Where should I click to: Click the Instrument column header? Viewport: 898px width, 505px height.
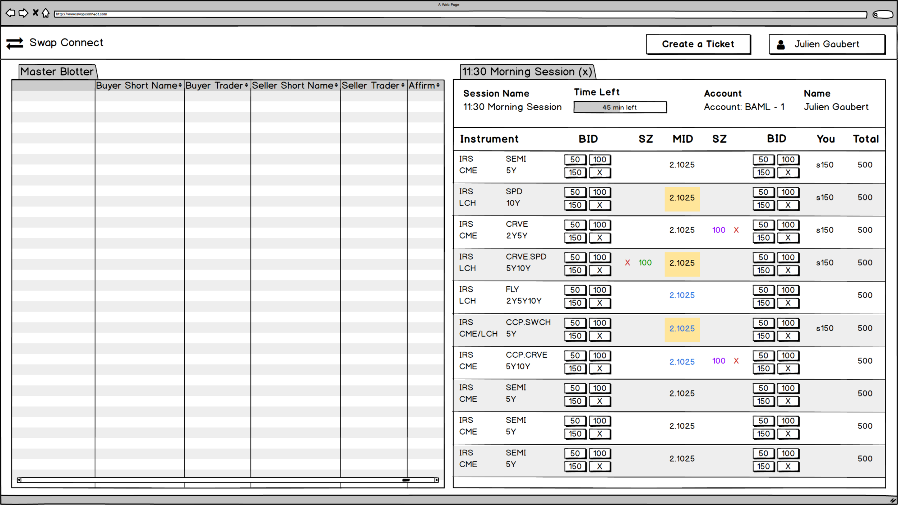click(489, 139)
